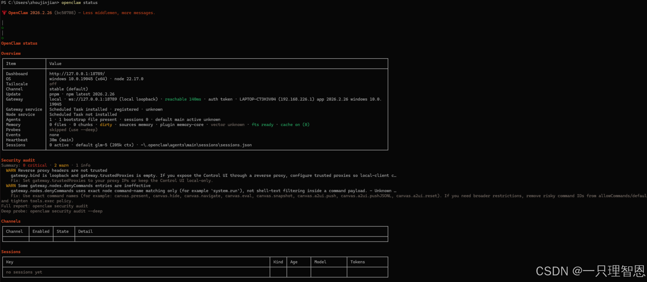The width and height of the screenshot is (647, 282).
Task: Click 'Reverse proxy headers are not trusted' warning
Action: pos(62,170)
